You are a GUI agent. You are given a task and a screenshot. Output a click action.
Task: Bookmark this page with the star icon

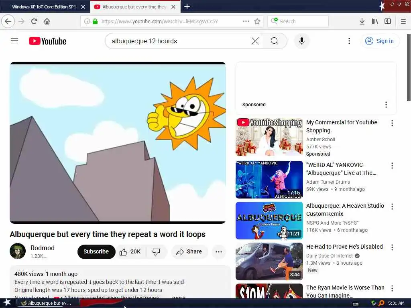257,21
